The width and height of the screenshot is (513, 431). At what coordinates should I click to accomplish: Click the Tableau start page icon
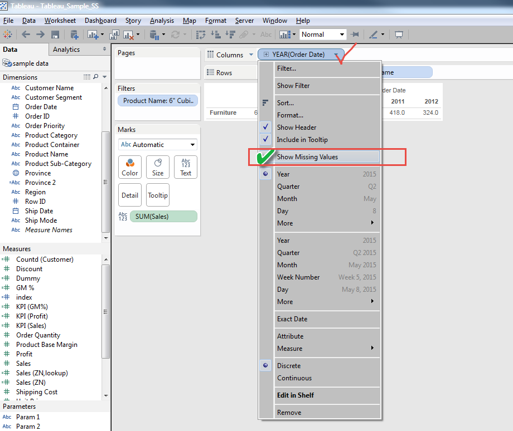(7, 35)
